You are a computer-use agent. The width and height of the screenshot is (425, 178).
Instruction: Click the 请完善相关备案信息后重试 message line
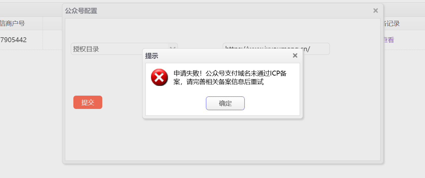225,82
